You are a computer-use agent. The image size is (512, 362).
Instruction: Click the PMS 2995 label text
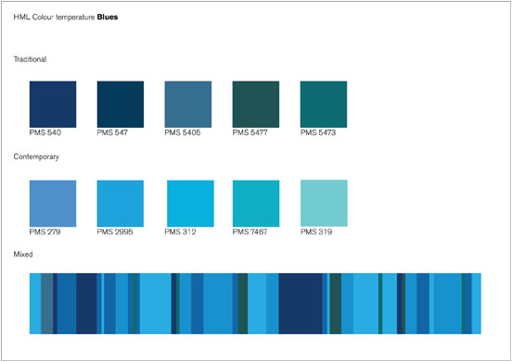tap(115, 231)
